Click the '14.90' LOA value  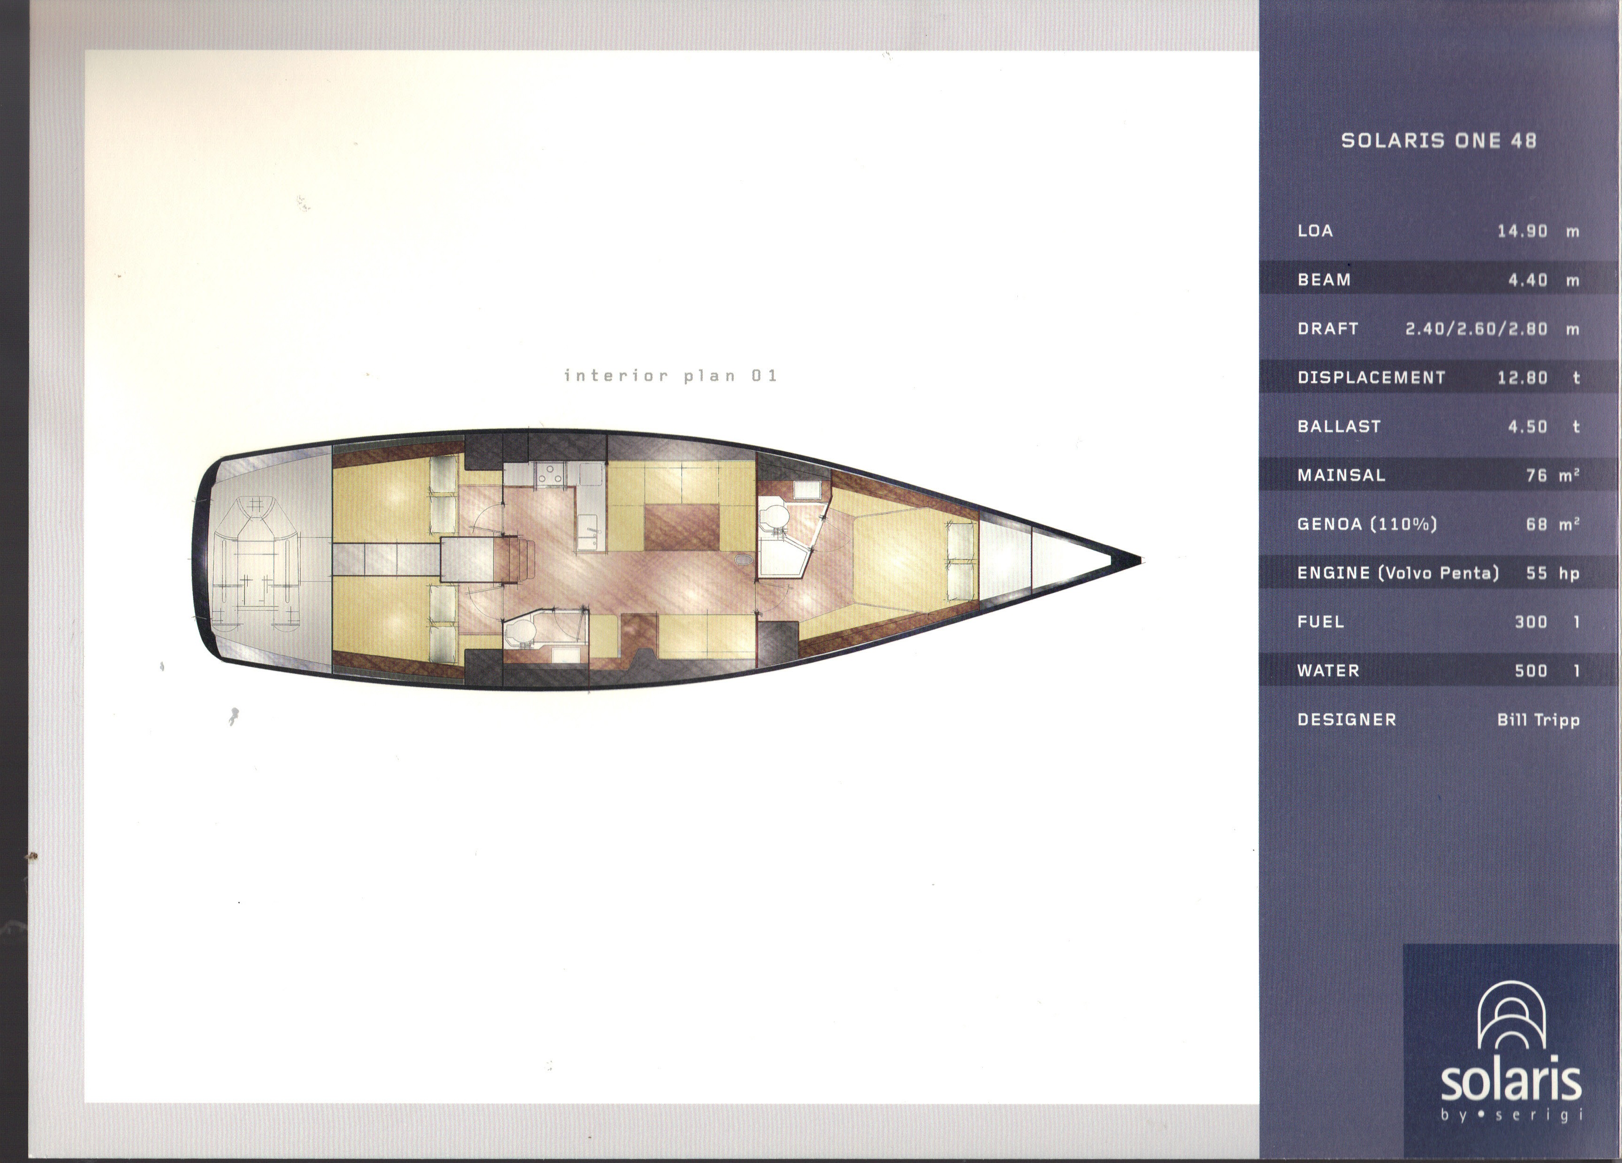coord(1523,231)
